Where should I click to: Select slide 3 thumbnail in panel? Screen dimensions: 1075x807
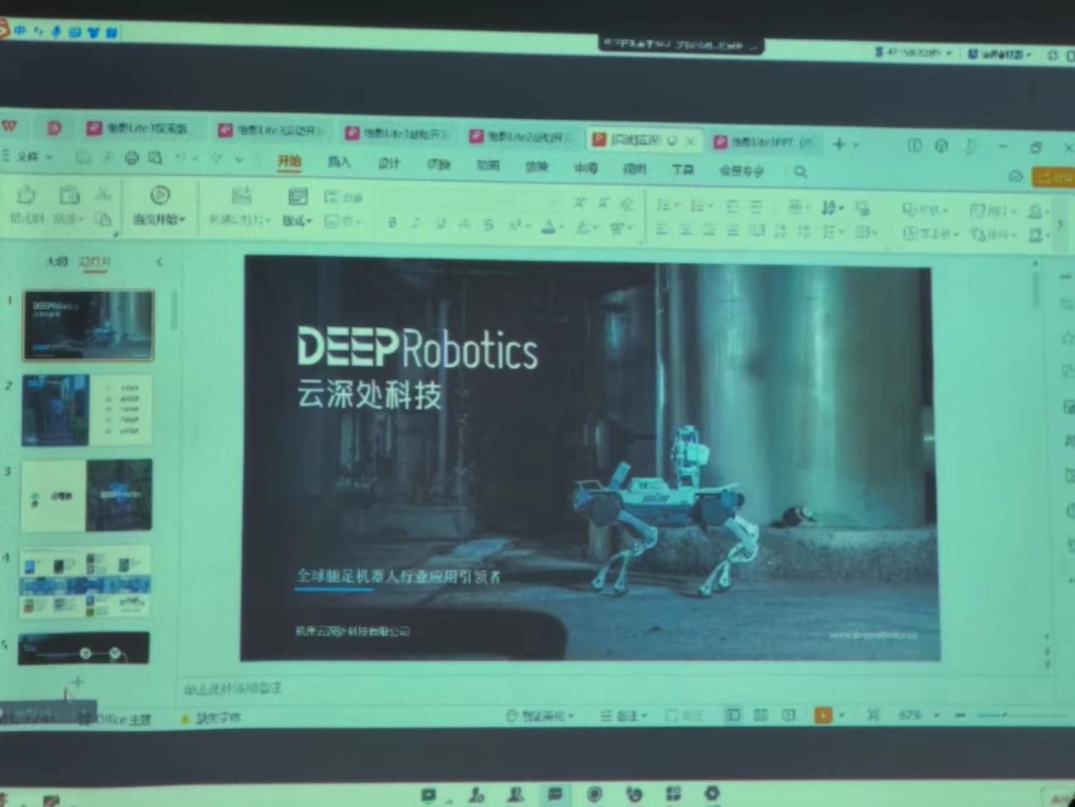(x=87, y=495)
